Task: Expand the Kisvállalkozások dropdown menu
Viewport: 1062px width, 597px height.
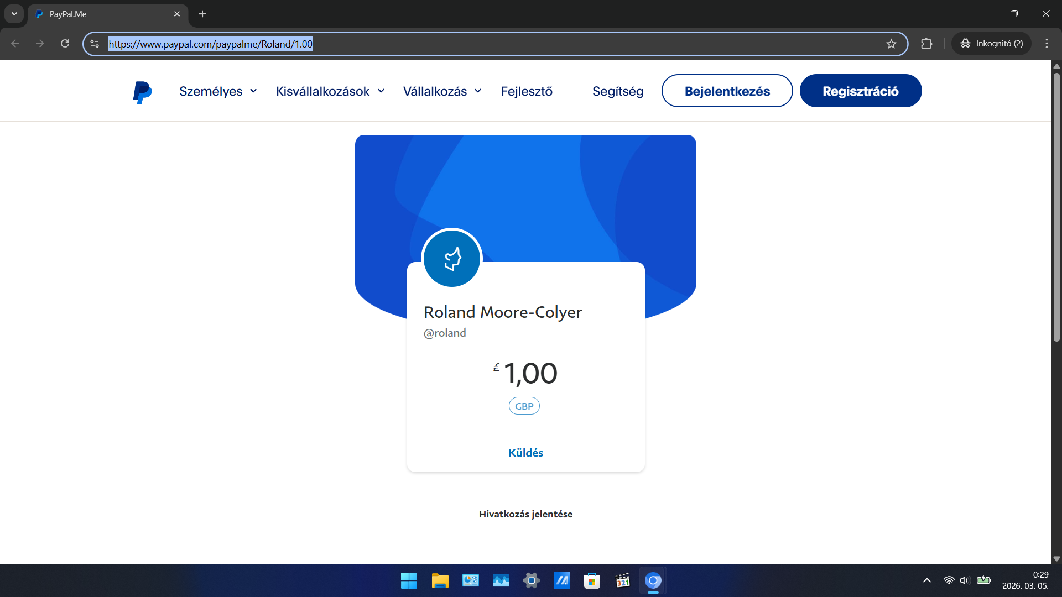Action: coord(330,91)
